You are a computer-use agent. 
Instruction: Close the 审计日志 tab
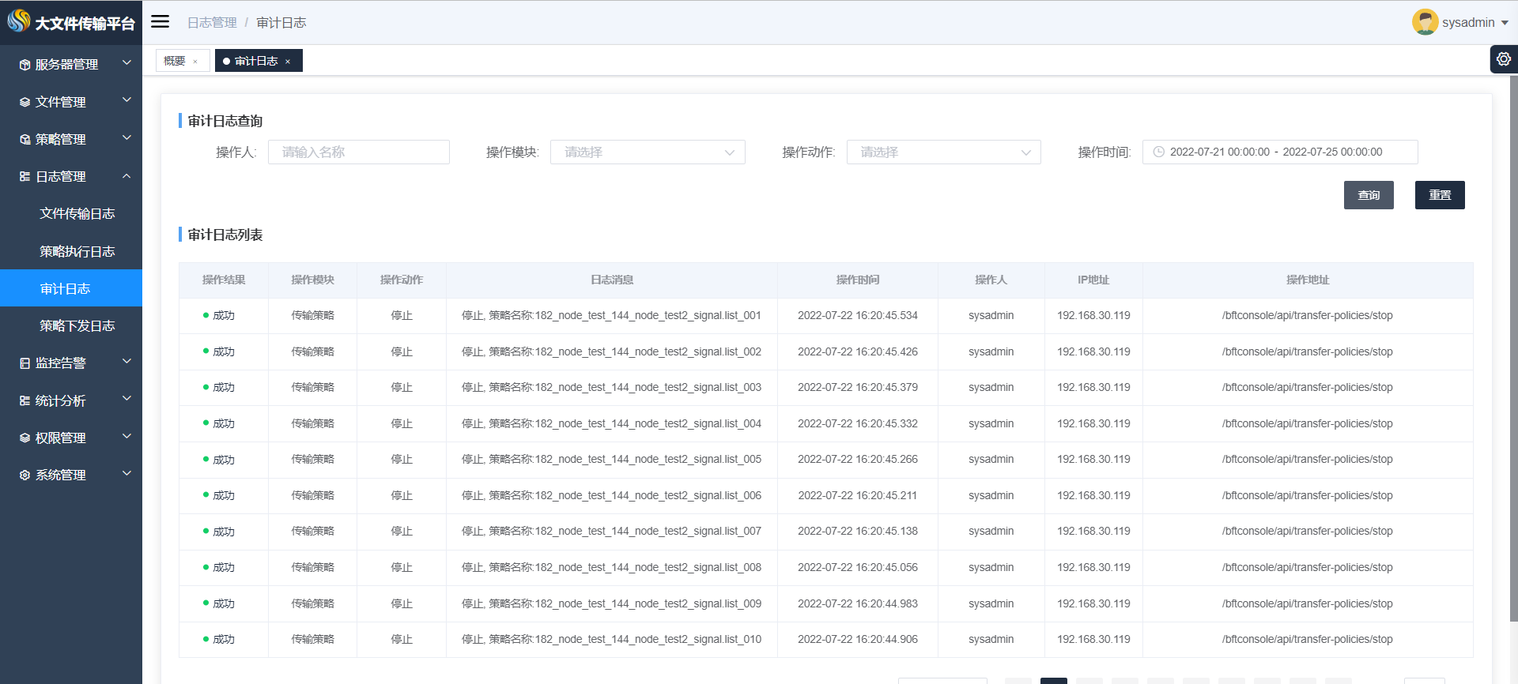[x=288, y=62]
